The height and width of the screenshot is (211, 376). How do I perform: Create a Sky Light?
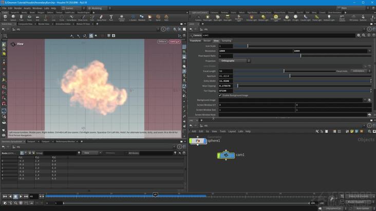pyautogui.click(x=287, y=18)
